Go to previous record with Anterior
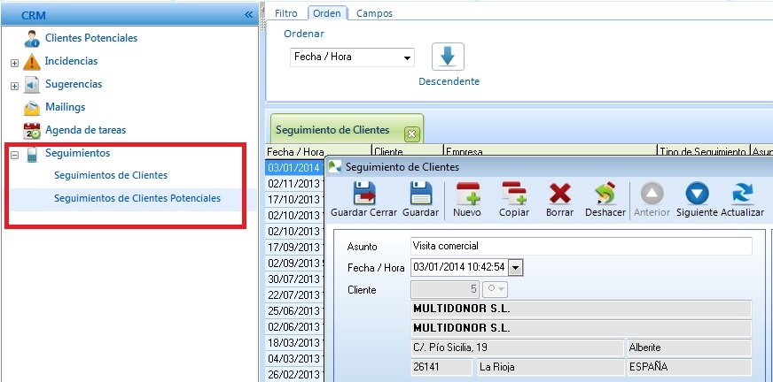The width and height of the screenshot is (773, 382). 652,194
